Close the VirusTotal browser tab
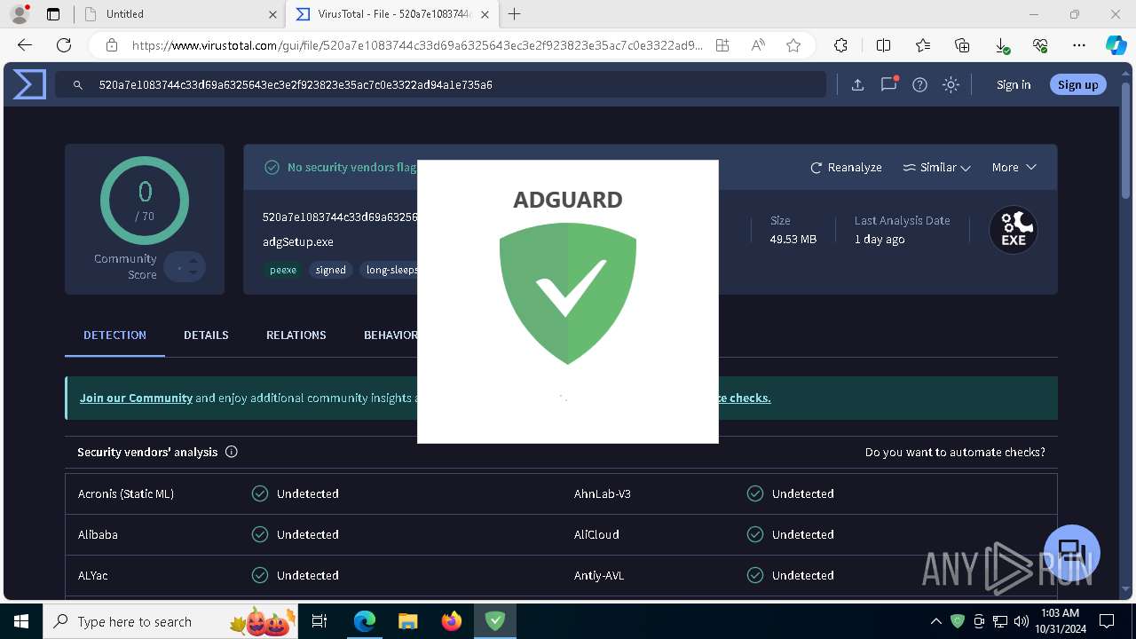The width and height of the screenshot is (1136, 639). tap(484, 14)
